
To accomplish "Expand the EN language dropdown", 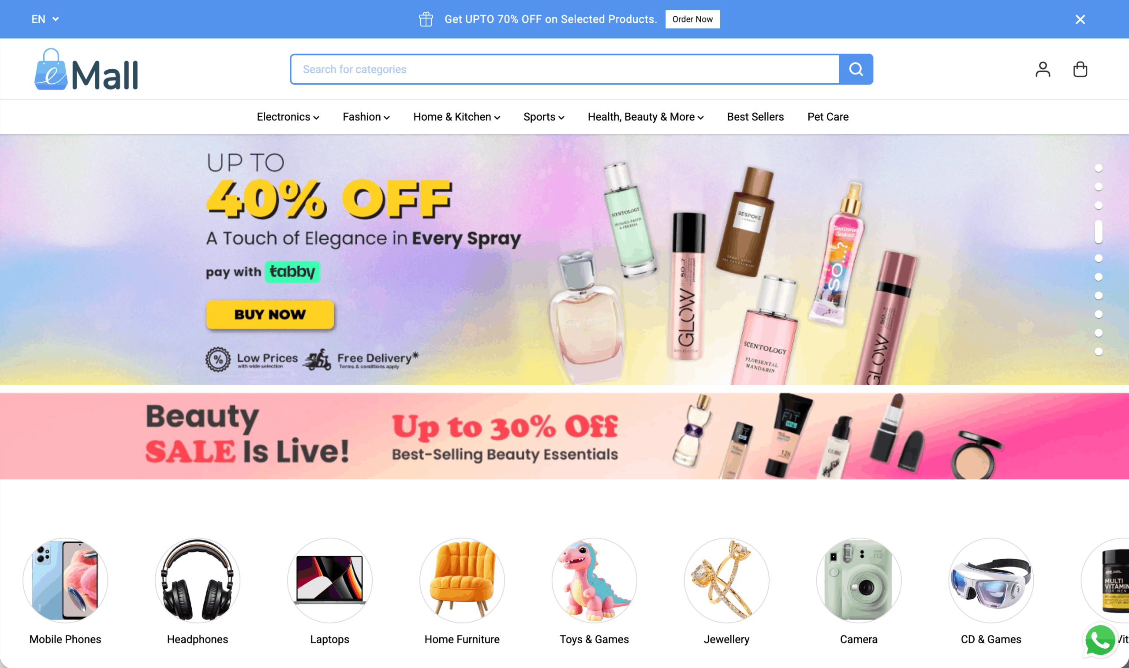I will click(45, 19).
